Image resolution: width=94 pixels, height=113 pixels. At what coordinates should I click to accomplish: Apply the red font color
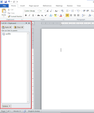coord(61,15)
